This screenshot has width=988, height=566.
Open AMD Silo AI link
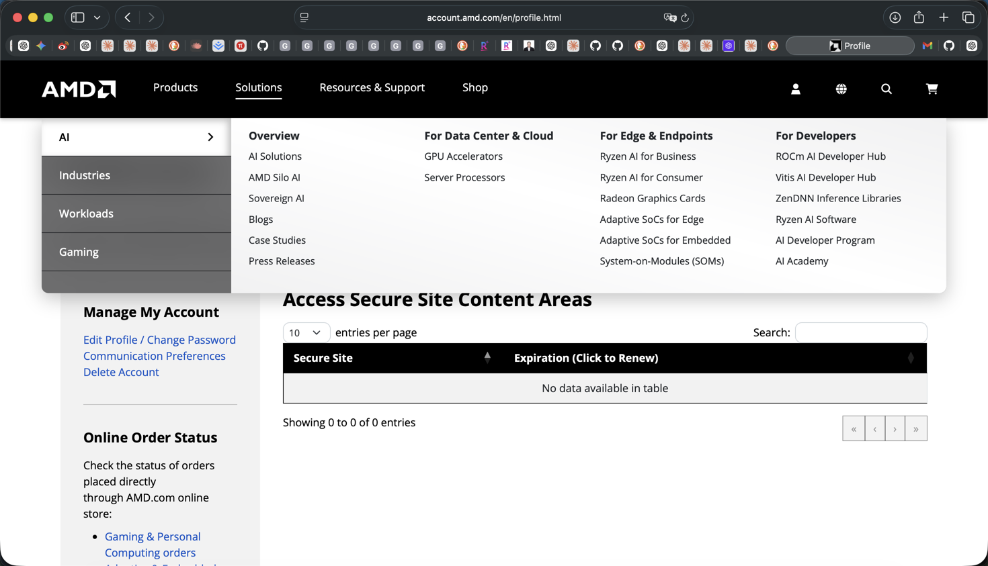[274, 177]
